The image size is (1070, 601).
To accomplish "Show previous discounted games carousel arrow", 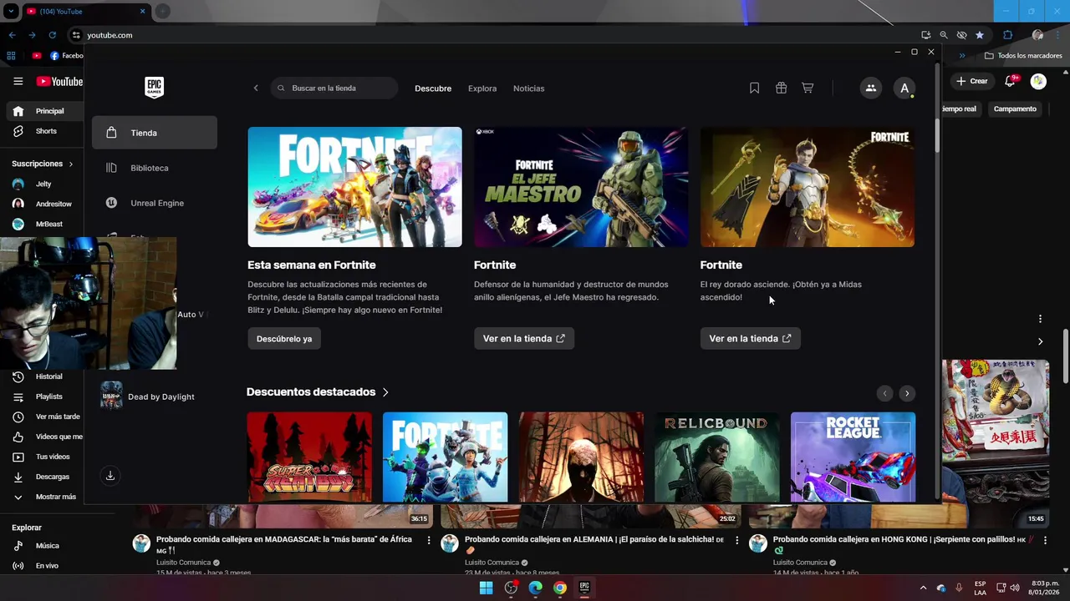I will [884, 393].
